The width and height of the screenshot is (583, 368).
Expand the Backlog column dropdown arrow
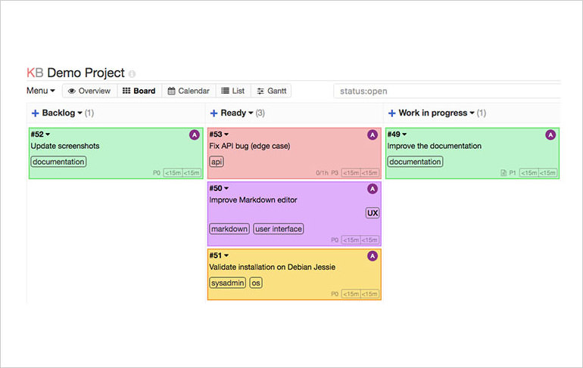click(x=80, y=113)
